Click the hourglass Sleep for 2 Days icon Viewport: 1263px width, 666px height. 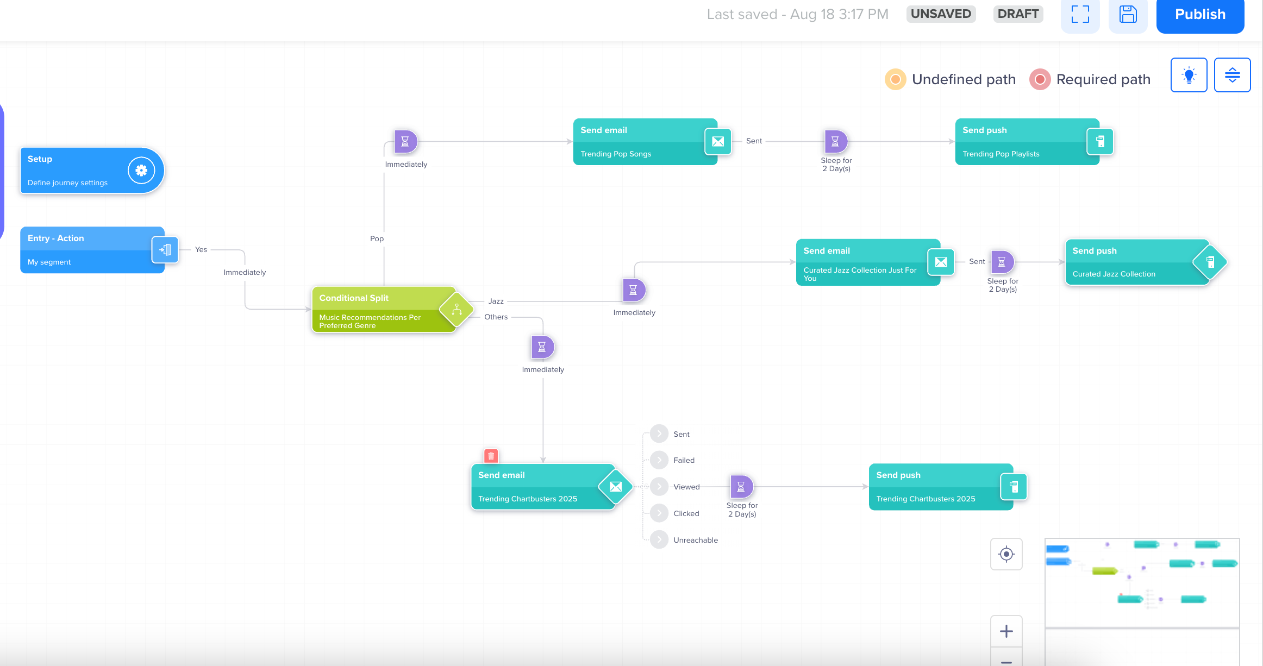[x=836, y=141]
